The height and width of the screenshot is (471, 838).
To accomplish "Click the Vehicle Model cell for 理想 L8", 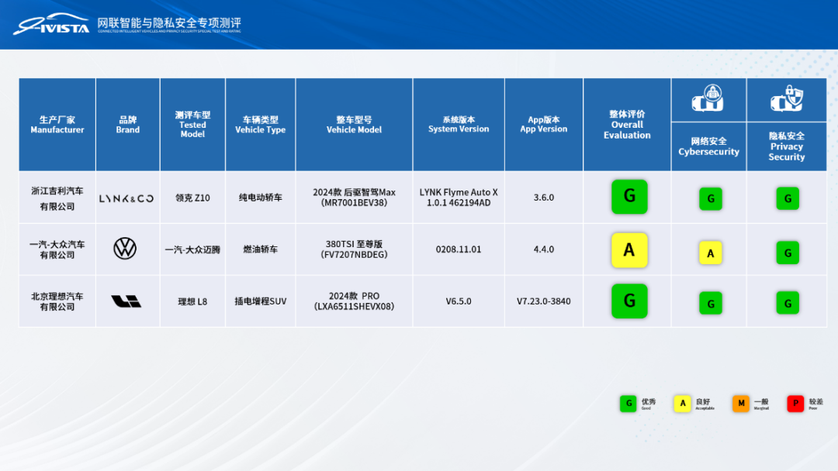I will [353, 301].
